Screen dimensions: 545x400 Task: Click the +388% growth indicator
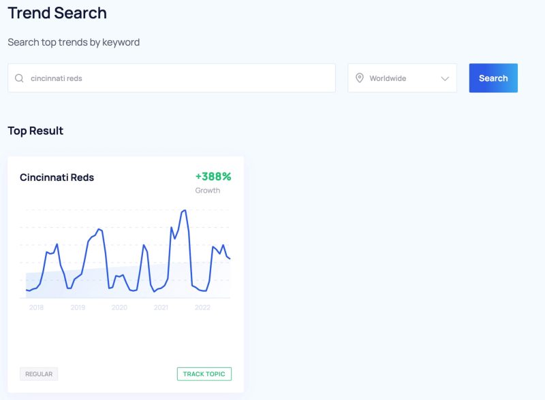tap(212, 176)
